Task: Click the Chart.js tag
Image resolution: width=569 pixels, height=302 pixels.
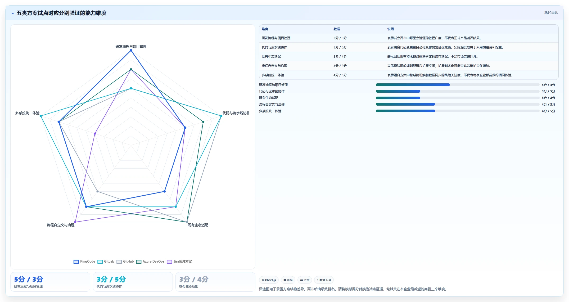Action: (269, 280)
